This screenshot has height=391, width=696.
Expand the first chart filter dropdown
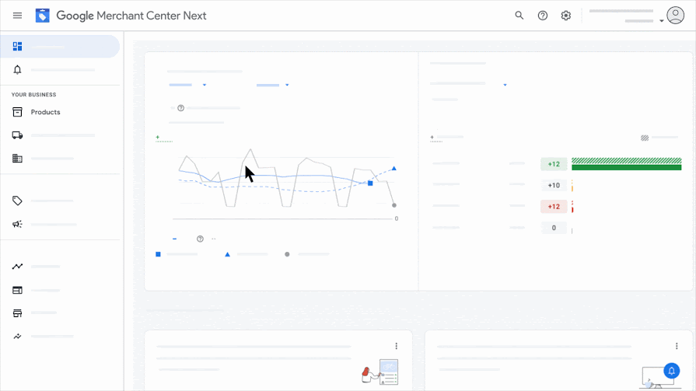[205, 85]
